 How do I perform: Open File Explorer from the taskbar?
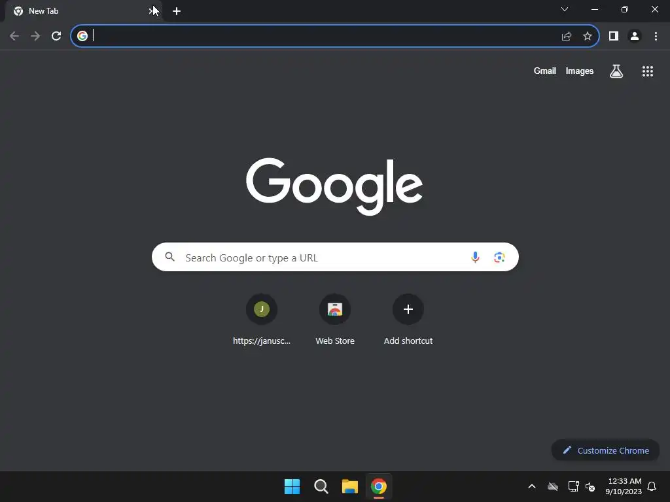(x=349, y=486)
